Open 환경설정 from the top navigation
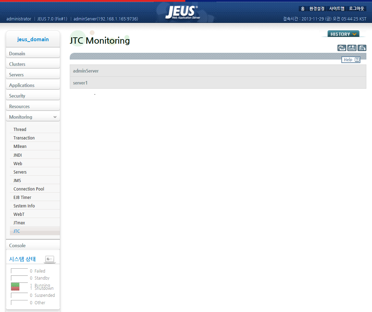The width and height of the screenshot is (372, 312). pyautogui.click(x=316, y=8)
